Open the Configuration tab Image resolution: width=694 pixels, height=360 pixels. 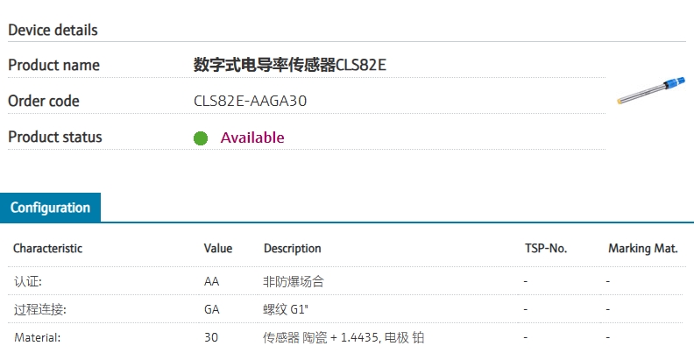[x=50, y=208]
